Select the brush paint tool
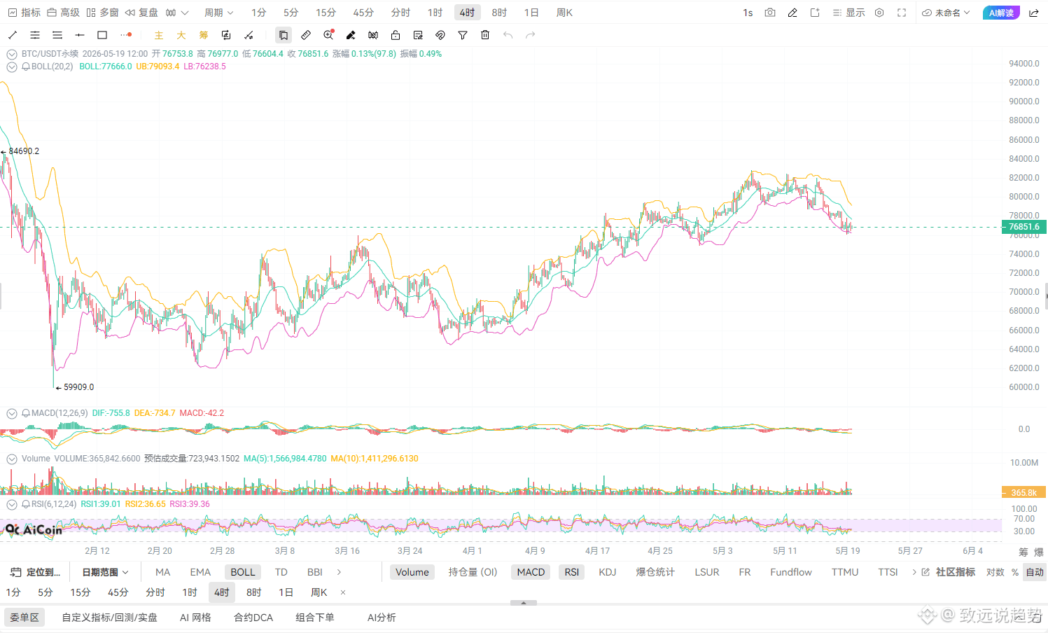Image resolution: width=1048 pixels, height=633 pixels. 351,35
